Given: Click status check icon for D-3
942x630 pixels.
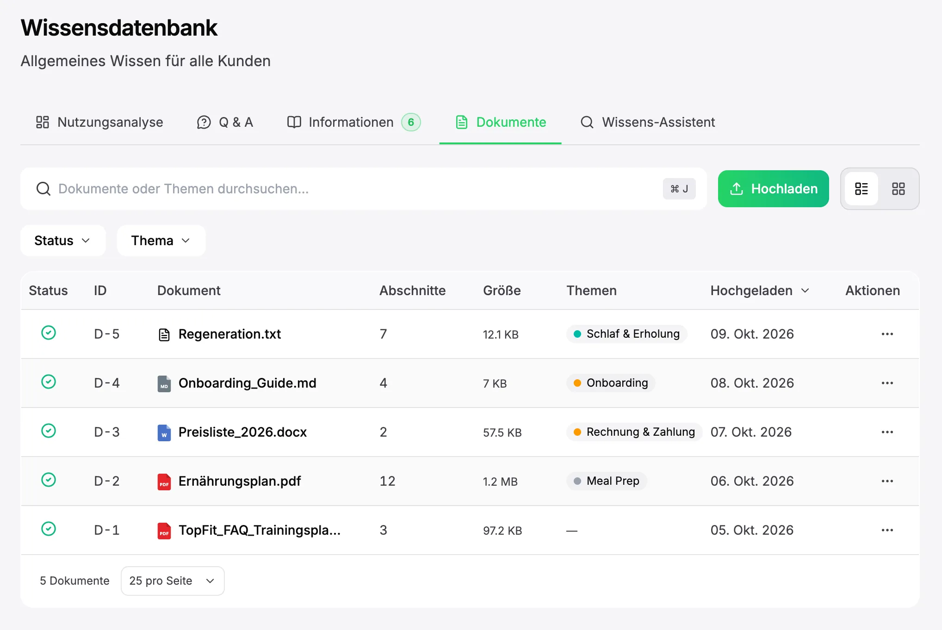Looking at the screenshot, I should (x=49, y=431).
